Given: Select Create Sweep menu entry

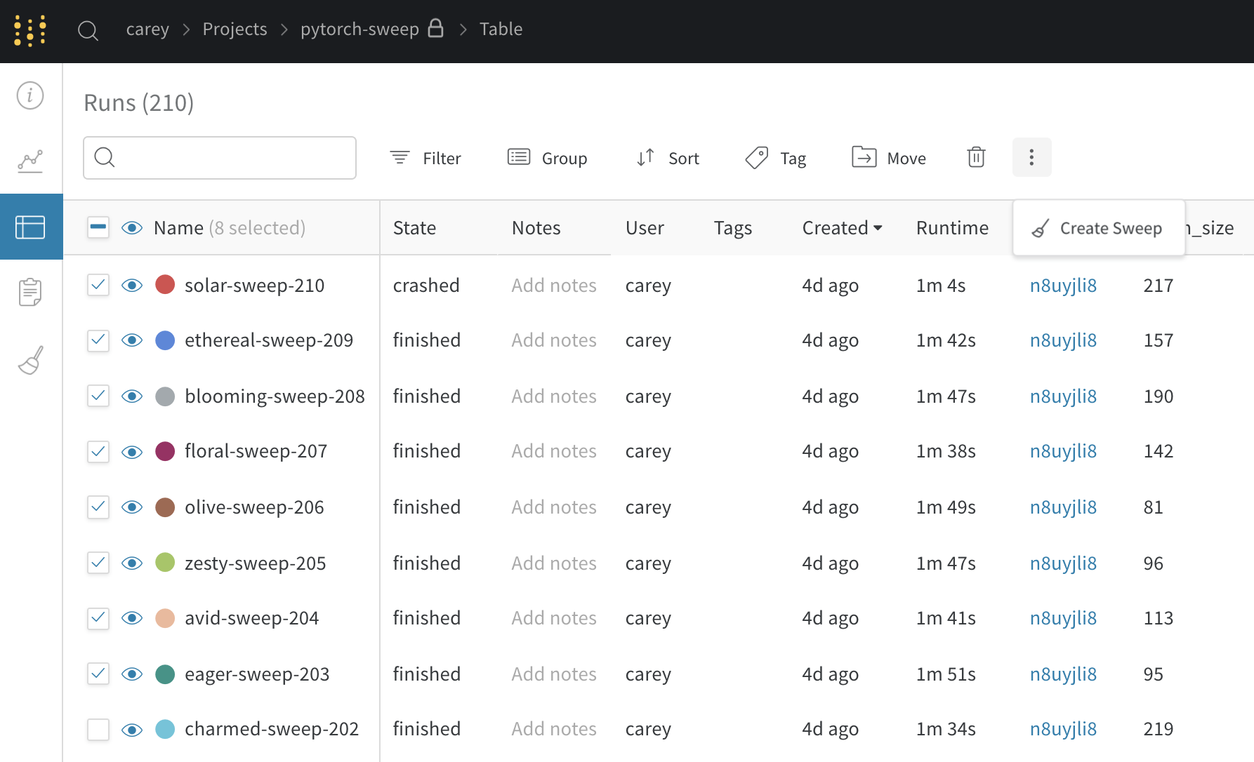Looking at the screenshot, I should click(x=1098, y=228).
